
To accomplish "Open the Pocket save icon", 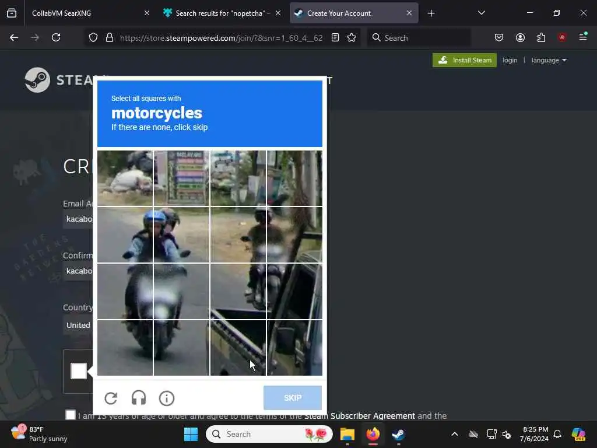I will pos(499,37).
